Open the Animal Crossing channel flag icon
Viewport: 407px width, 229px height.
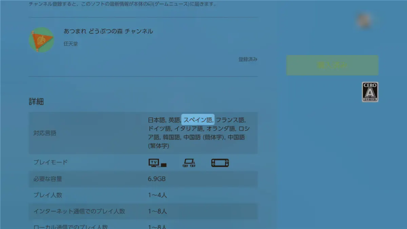click(x=41, y=40)
